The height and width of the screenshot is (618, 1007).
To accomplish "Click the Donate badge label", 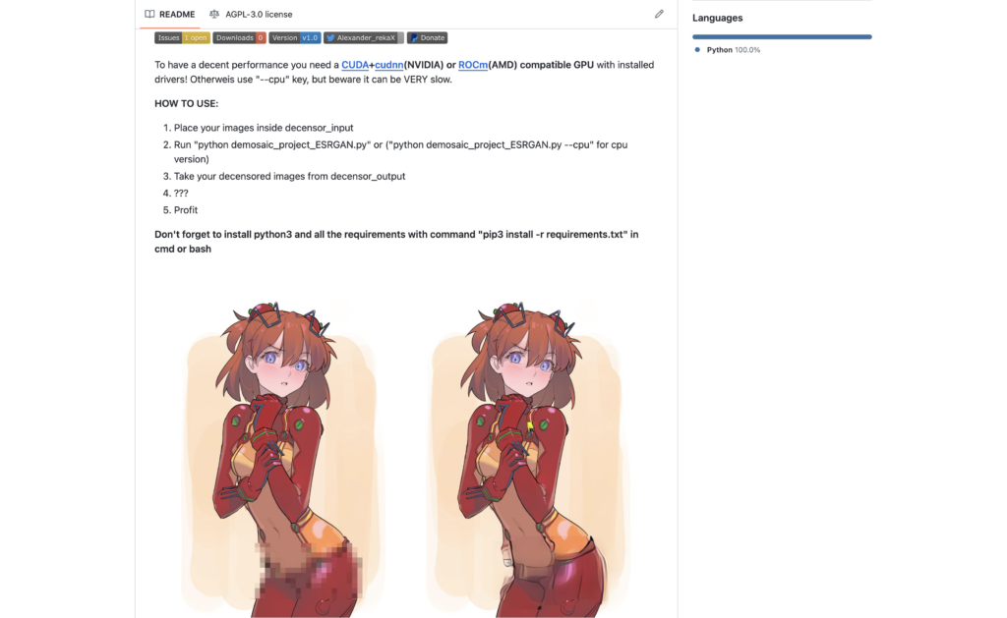I will pyautogui.click(x=433, y=38).
